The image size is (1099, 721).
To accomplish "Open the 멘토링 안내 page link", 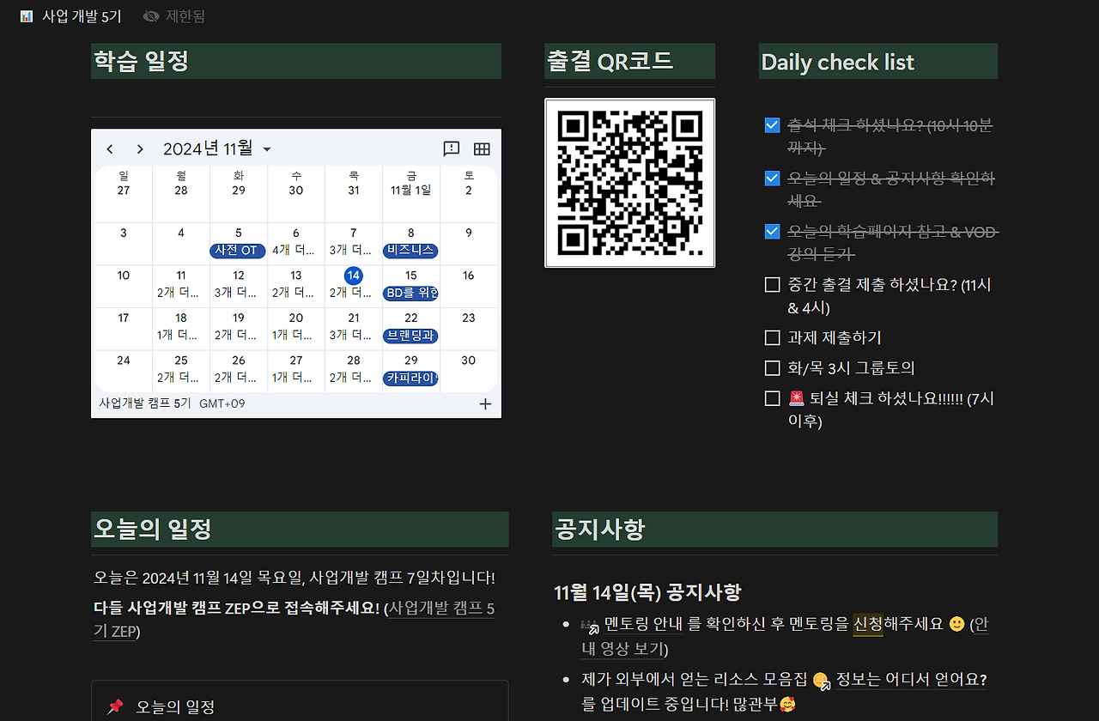I will [645, 624].
